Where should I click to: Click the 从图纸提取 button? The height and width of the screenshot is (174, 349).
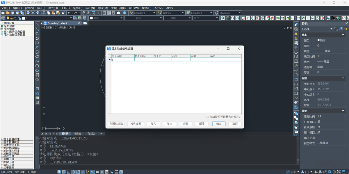(x=116, y=124)
